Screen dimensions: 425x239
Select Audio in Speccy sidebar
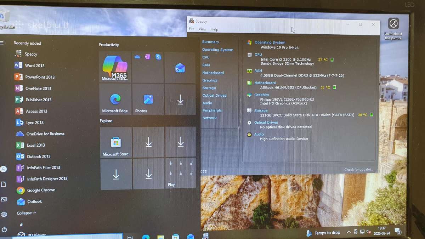coord(207,103)
